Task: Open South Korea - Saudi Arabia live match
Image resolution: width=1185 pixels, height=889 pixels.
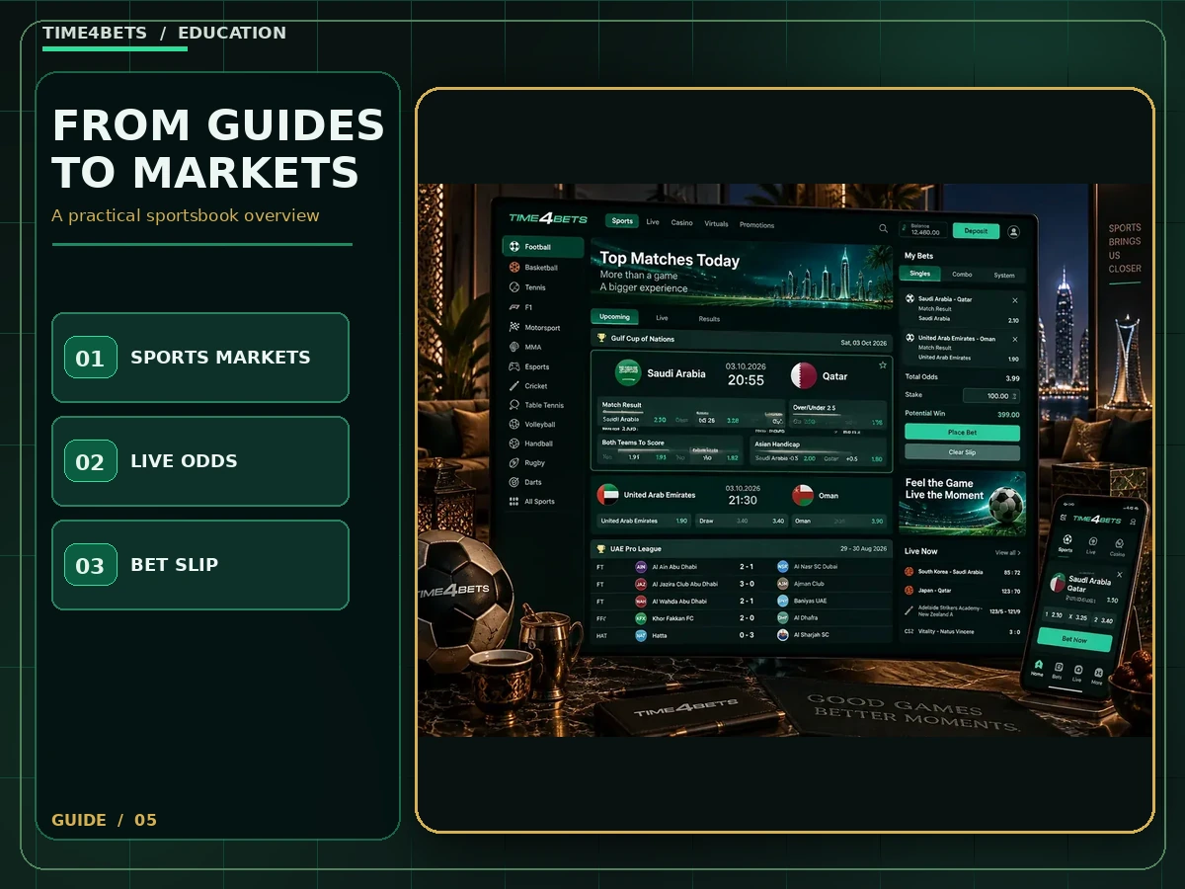Action: 962,572
